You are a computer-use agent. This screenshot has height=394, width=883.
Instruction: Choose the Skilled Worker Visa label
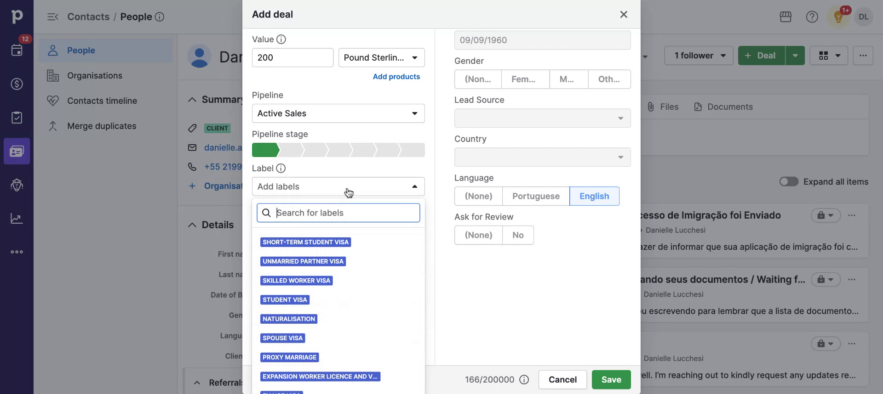[296, 281]
